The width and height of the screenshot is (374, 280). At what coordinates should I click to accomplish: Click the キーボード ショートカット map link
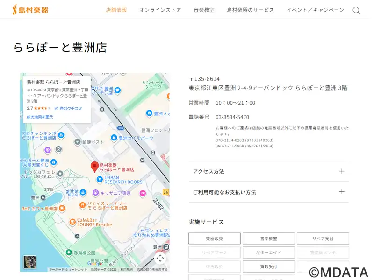click(68, 270)
